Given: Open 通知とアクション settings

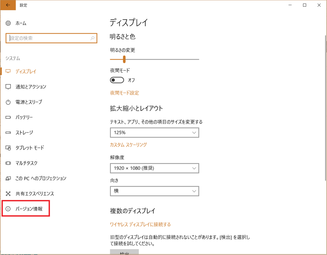Looking at the screenshot, I should tap(31, 87).
